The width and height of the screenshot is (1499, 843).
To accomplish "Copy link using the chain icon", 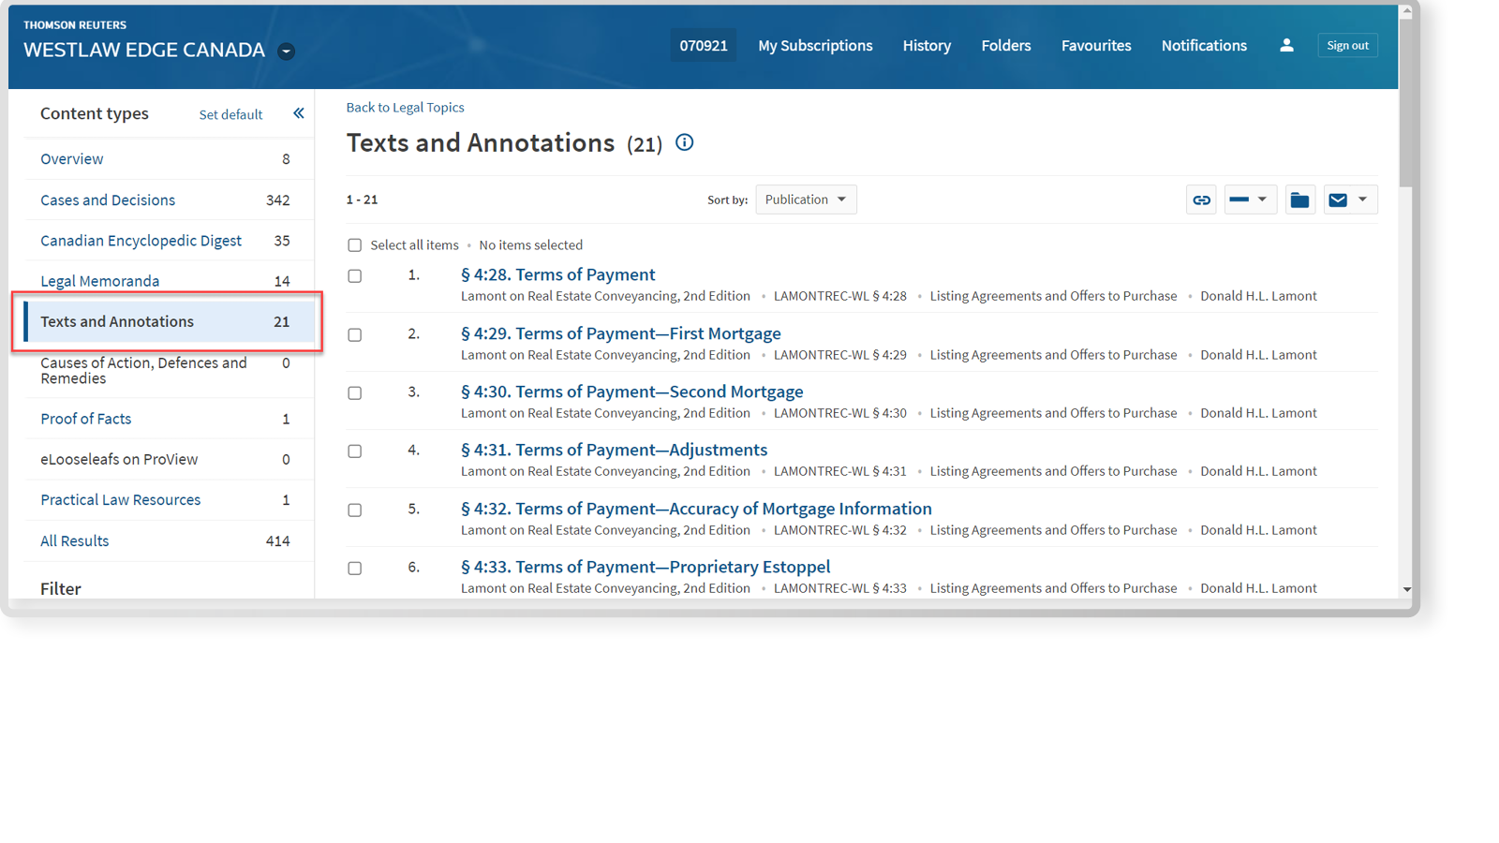I will [1201, 200].
